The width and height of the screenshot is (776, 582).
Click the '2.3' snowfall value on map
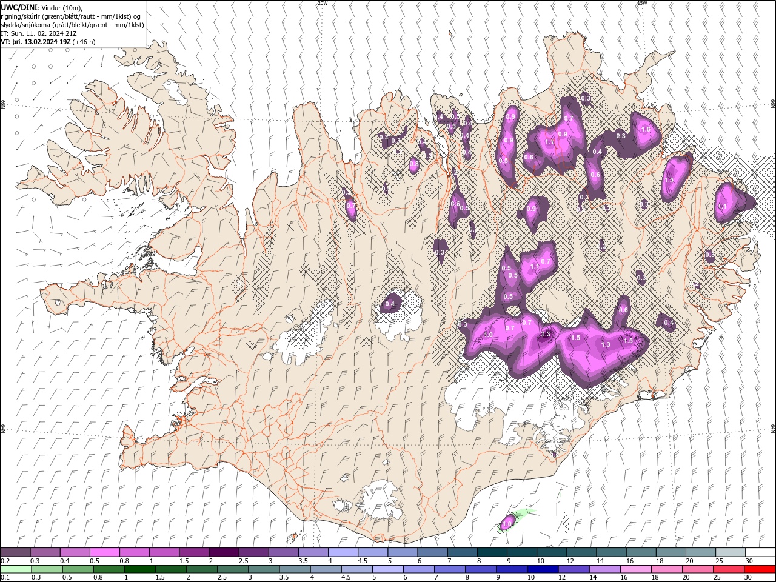pos(546,334)
